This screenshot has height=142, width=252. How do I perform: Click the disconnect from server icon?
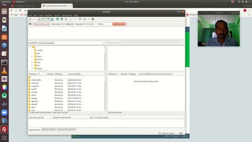[70, 19]
